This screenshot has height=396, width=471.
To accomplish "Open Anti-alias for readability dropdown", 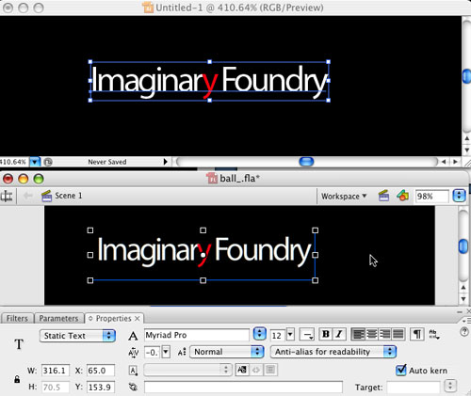I will tap(333, 352).
